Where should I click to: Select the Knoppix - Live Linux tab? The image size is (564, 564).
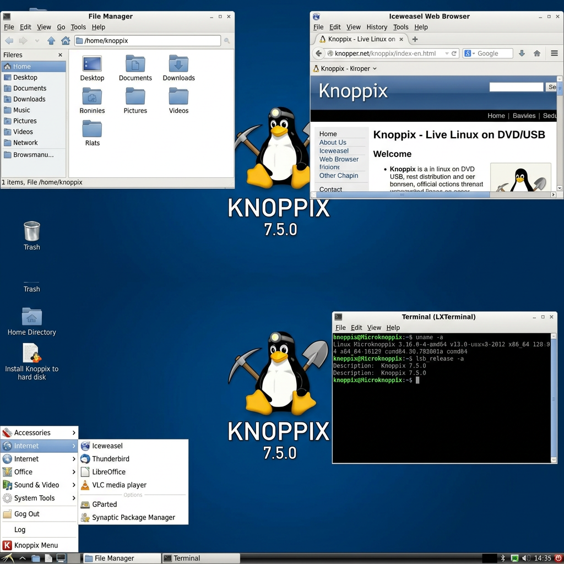point(361,39)
